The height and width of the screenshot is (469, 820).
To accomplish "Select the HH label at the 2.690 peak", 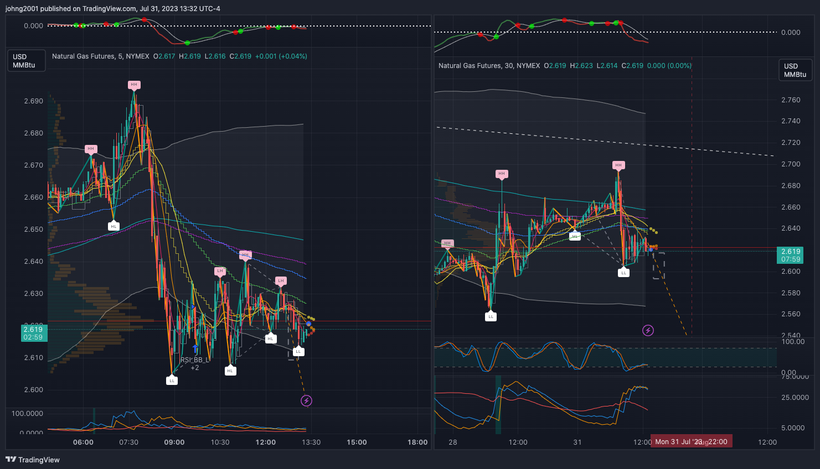I will 134,85.
